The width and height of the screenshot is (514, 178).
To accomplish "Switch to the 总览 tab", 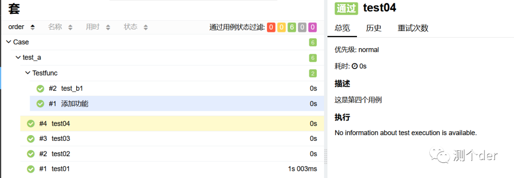I will pos(342,28).
